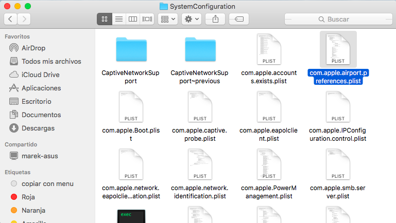
Task: Click the com.apple.Boot.plist filename label
Action: [x=131, y=134]
